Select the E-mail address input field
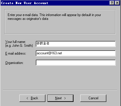121x106 pixels. [76, 53]
